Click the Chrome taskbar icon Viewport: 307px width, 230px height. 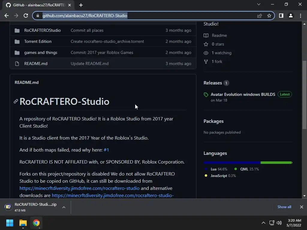(x=36, y=223)
